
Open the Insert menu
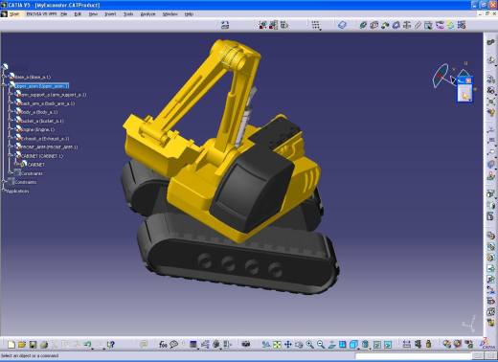(x=110, y=14)
